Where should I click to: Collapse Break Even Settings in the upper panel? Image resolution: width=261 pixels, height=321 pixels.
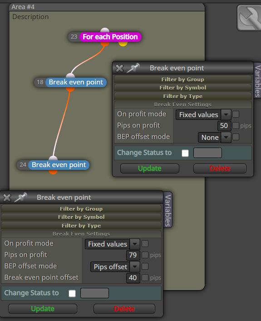pos(183,104)
